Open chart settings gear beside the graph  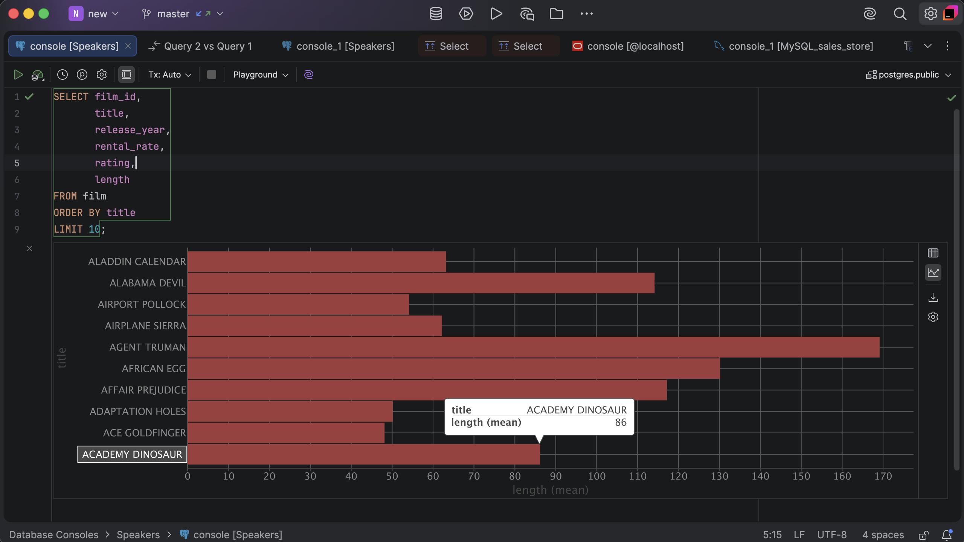[x=933, y=317]
